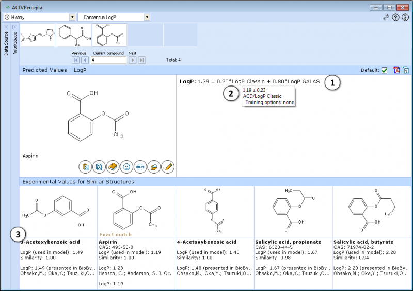Click the paste structure clipboard icon
This screenshot has height=291, width=413.
(85, 167)
